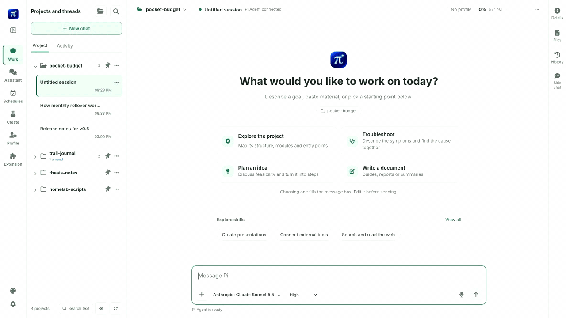Click the Pi app logo in sidebar
This screenshot has height=318, width=566.
pyautogui.click(x=13, y=14)
